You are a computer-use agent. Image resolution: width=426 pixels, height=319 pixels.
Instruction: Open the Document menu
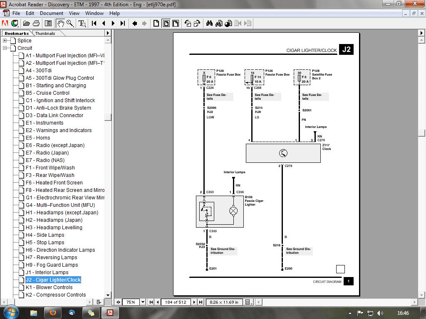(x=51, y=13)
